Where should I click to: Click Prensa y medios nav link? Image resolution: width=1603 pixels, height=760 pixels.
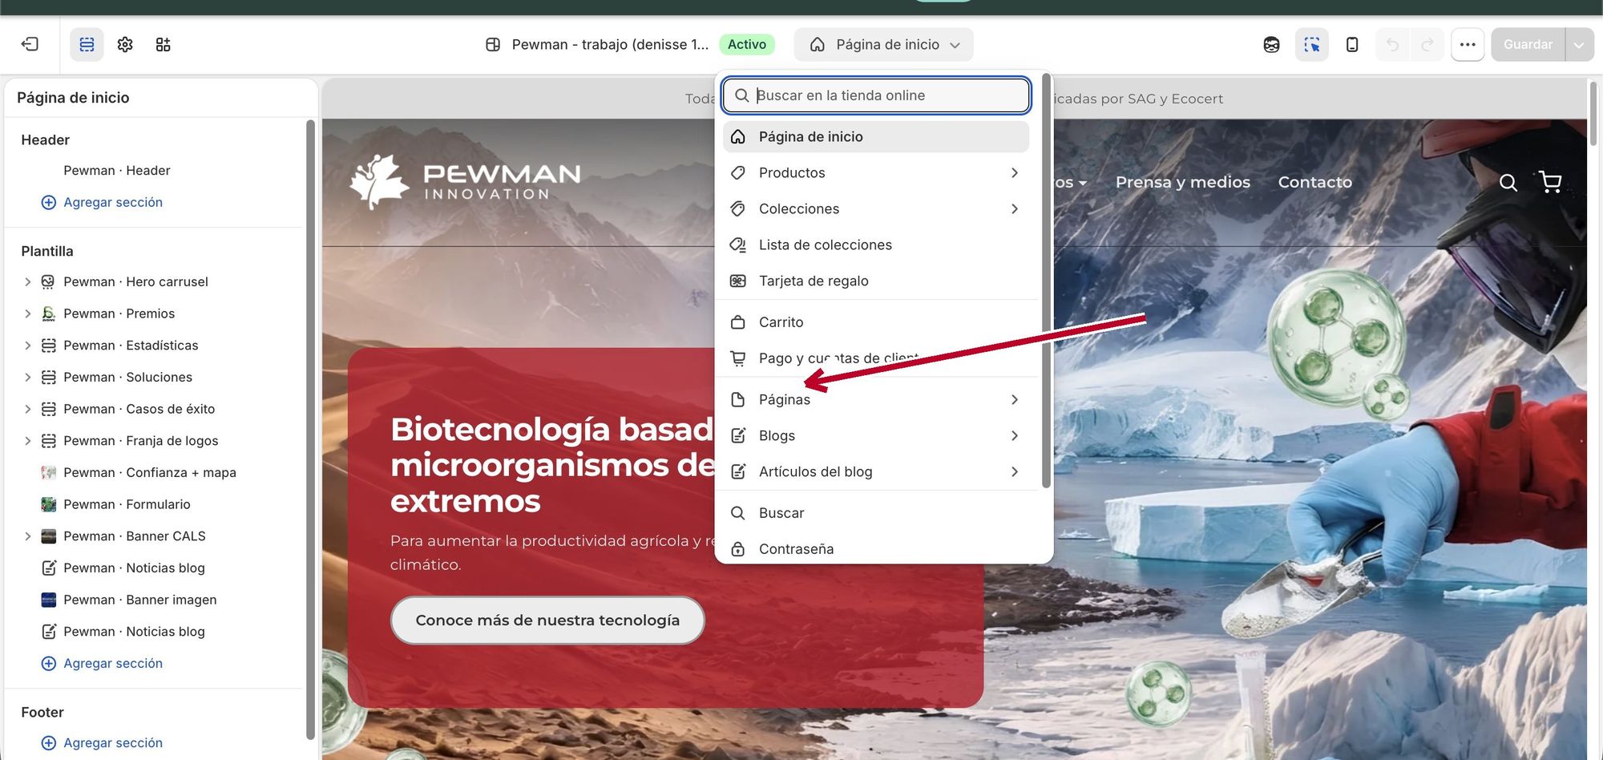[1183, 182]
